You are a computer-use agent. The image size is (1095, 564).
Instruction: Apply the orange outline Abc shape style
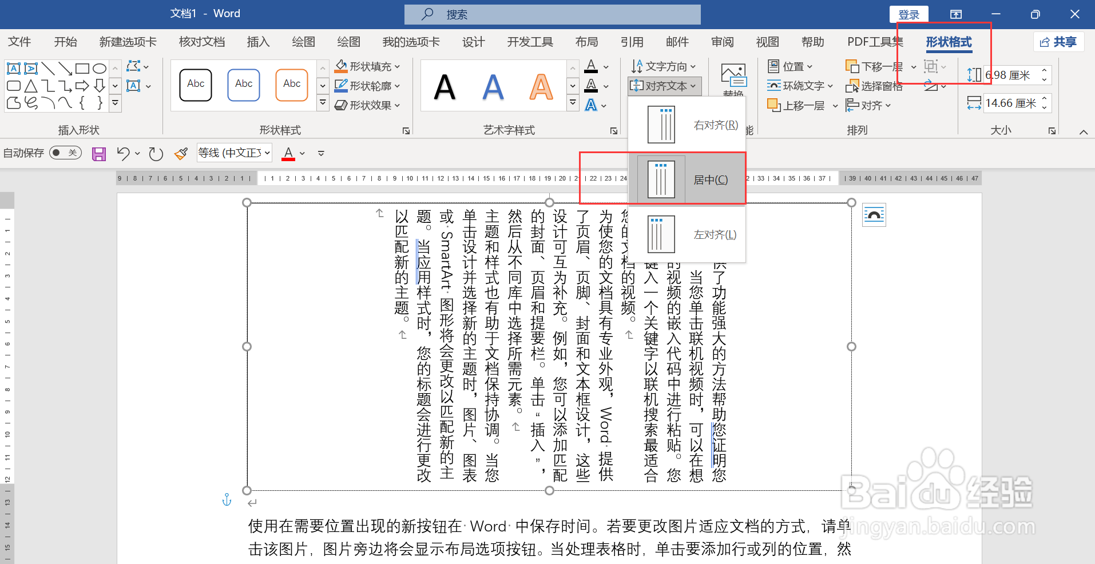[292, 85]
